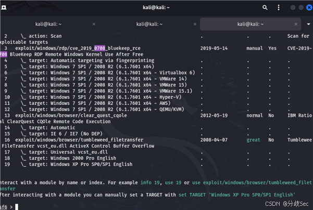Image resolution: width=313 pixels, height=210 pixels.
Task: Select ClearQuest CQOle Remote Code Execution text
Action: coord(59,122)
